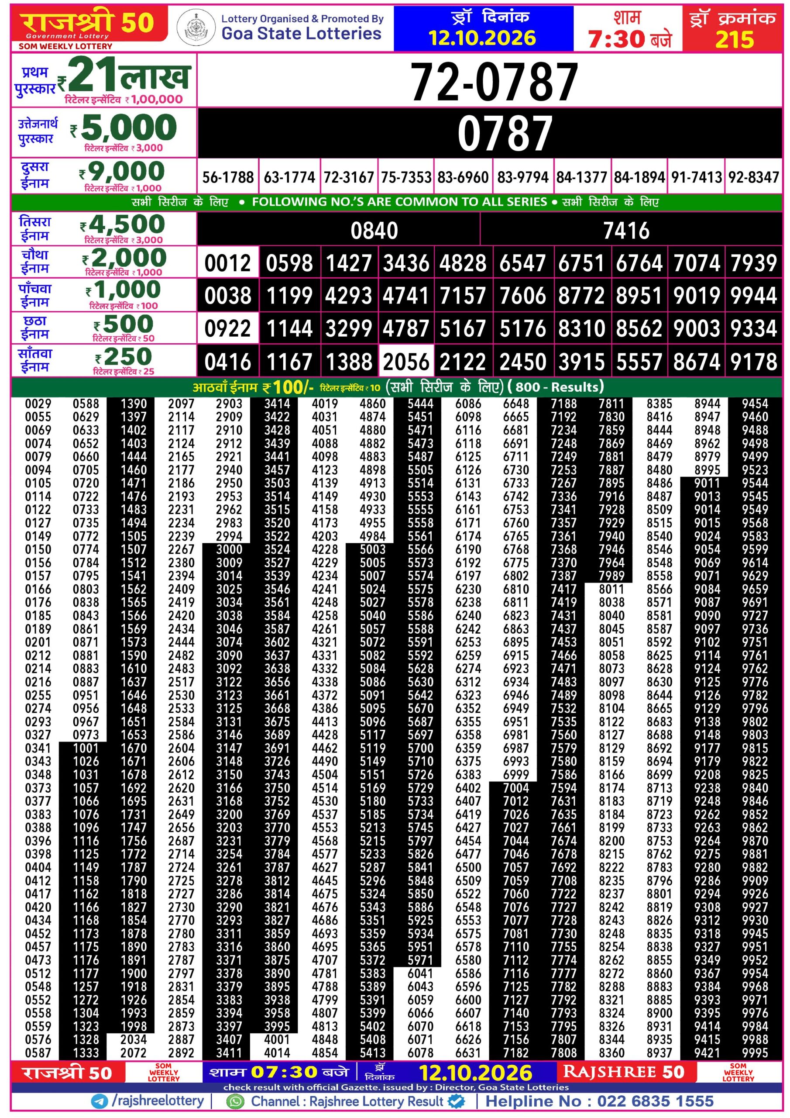Click the blue verified badge icon
790x1118 pixels.
[456, 1101]
